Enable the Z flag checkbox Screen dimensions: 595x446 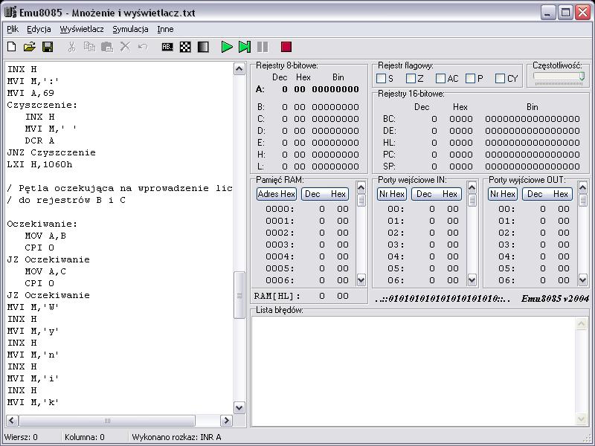click(411, 79)
